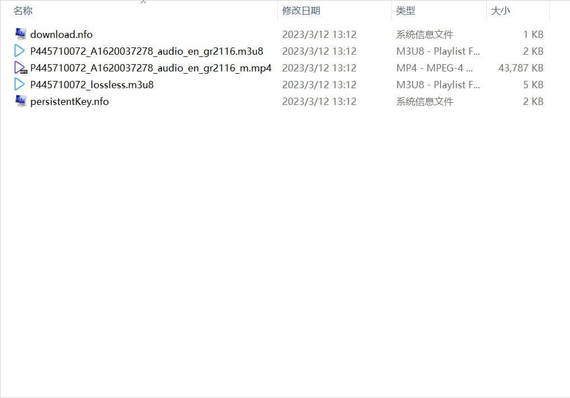Select P445710072_lossless.m3u8 file name
The width and height of the screenshot is (570, 398).
92,85
